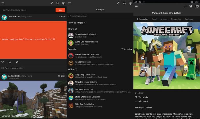Click Shield Shark avatar icon

[71, 98]
